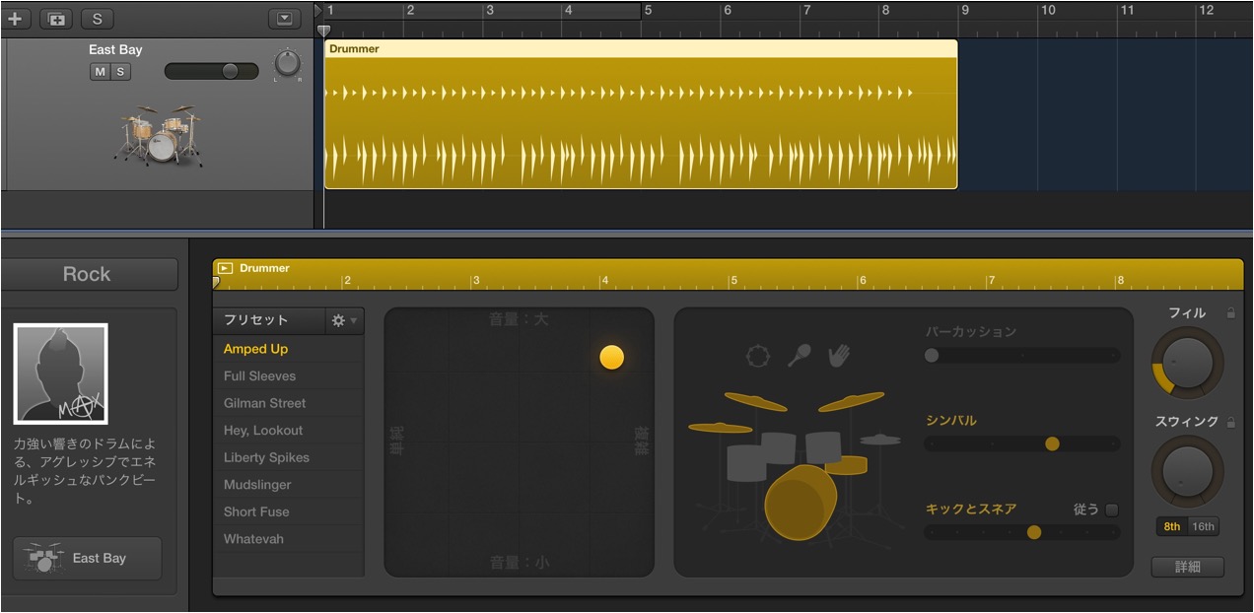Click the tambourine percussion icon
Image resolution: width=1254 pixels, height=613 pixels.
coord(757,356)
